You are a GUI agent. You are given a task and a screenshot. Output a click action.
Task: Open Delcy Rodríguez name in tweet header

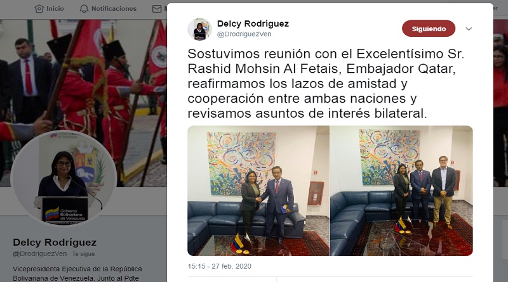[253, 23]
